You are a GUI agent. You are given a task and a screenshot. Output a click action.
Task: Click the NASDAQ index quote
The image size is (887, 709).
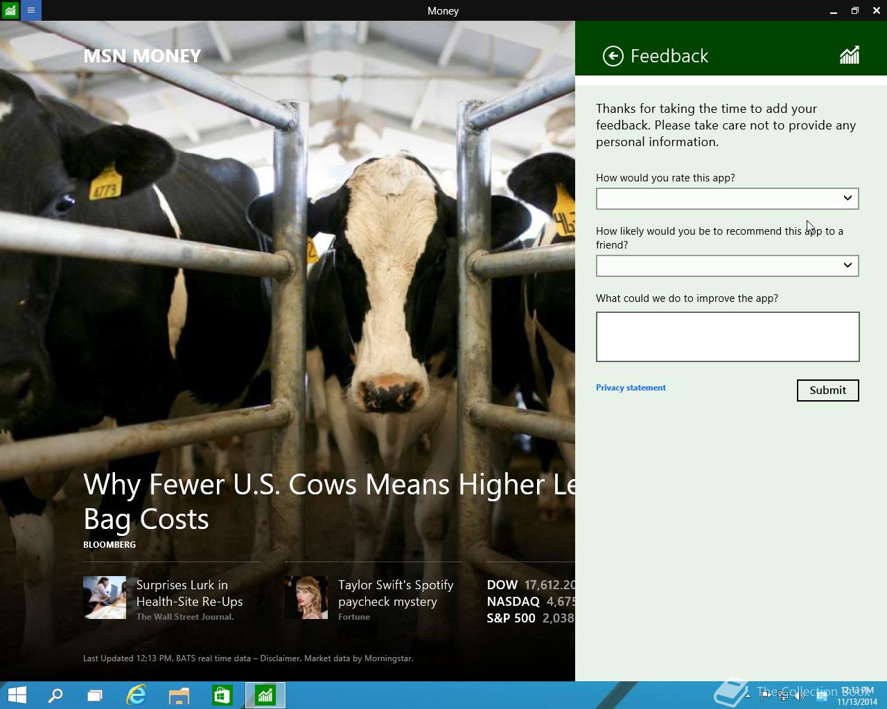pyautogui.click(x=531, y=602)
